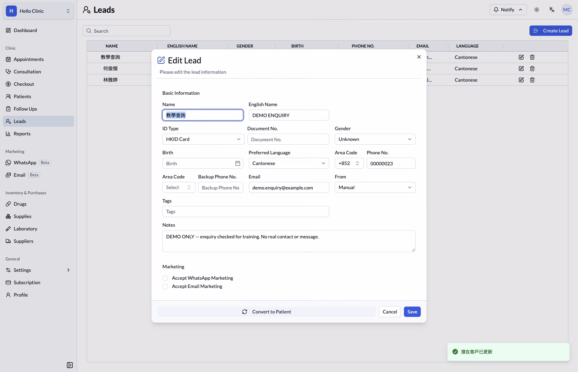Image resolution: width=578 pixels, height=372 pixels.
Task: Cancel editing the lead
Action: (390, 312)
